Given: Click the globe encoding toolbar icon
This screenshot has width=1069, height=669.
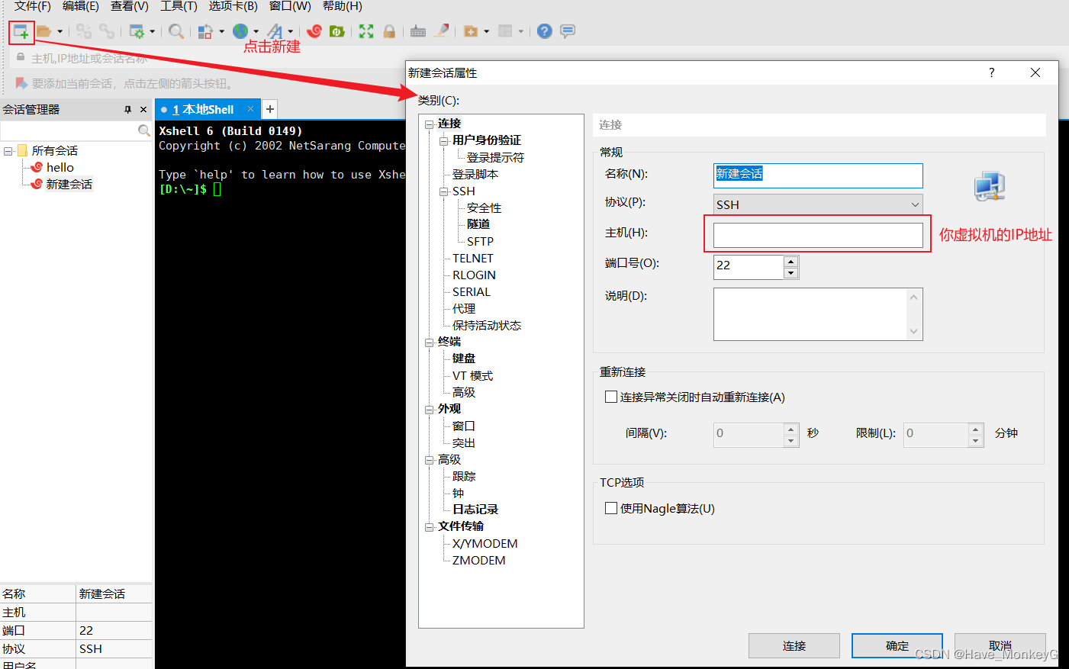Looking at the screenshot, I should point(240,31).
